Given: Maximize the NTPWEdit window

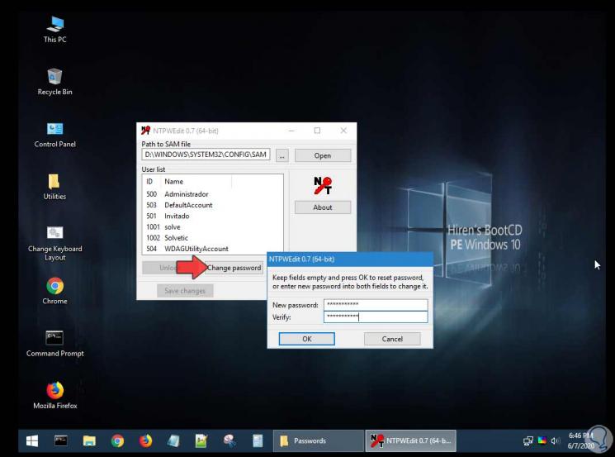Looking at the screenshot, I should pos(317,131).
